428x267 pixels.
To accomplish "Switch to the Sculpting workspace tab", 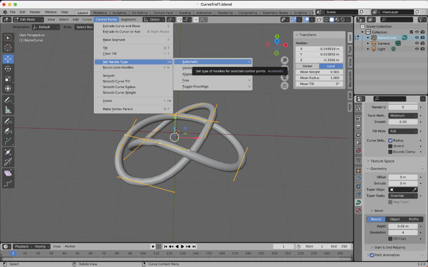I will 119,13.
